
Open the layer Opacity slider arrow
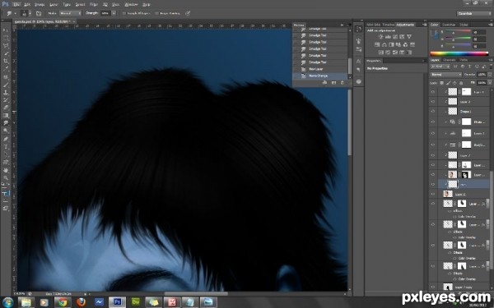489,75
